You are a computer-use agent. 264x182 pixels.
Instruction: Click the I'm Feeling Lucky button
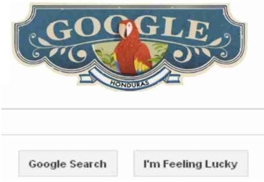(x=191, y=163)
